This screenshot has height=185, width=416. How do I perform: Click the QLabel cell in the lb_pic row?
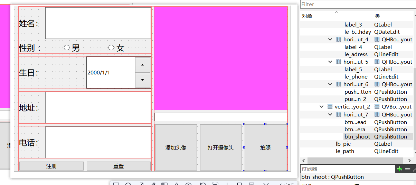coord(383,144)
